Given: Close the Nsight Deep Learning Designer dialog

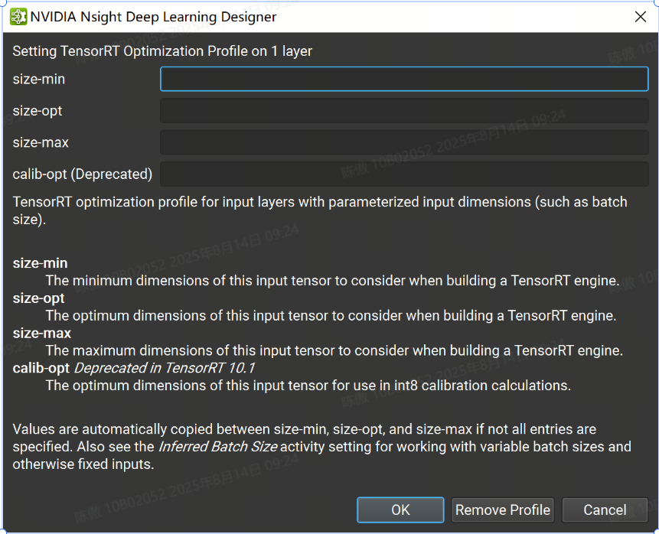Looking at the screenshot, I should tap(641, 17).
